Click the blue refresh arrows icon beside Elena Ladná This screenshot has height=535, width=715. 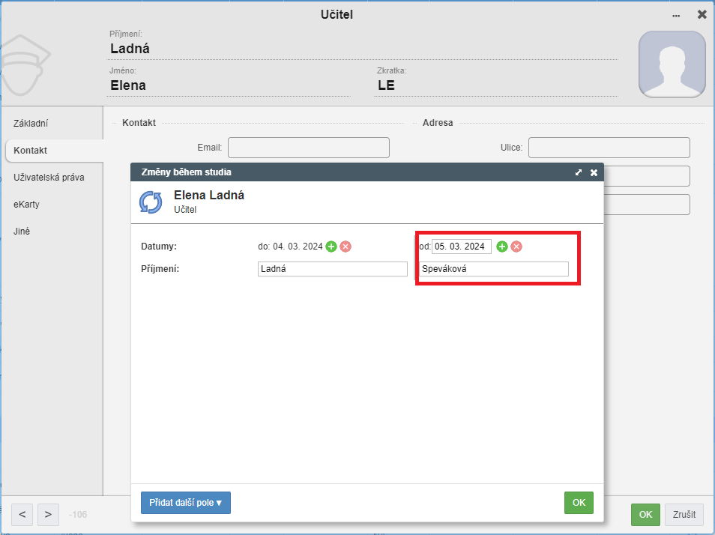[x=151, y=202]
